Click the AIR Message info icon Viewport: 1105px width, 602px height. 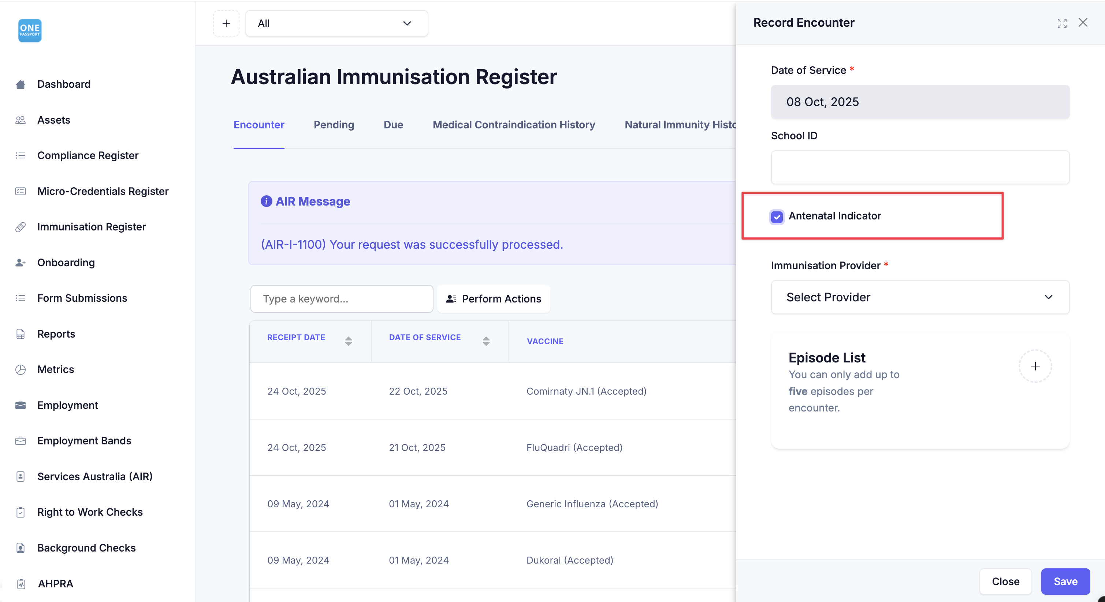[x=267, y=202]
